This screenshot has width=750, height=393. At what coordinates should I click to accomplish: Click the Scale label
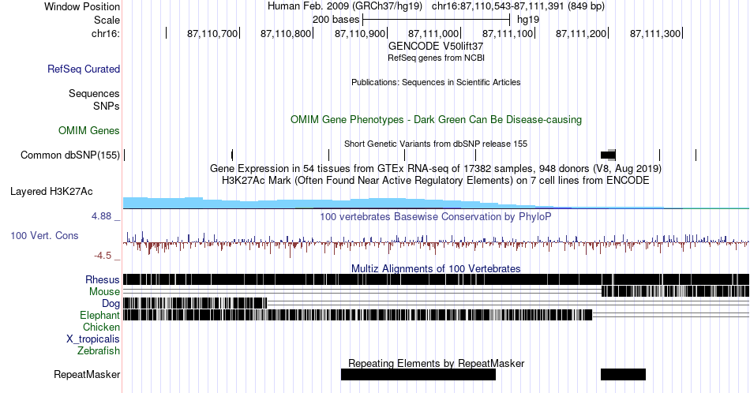point(107,20)
